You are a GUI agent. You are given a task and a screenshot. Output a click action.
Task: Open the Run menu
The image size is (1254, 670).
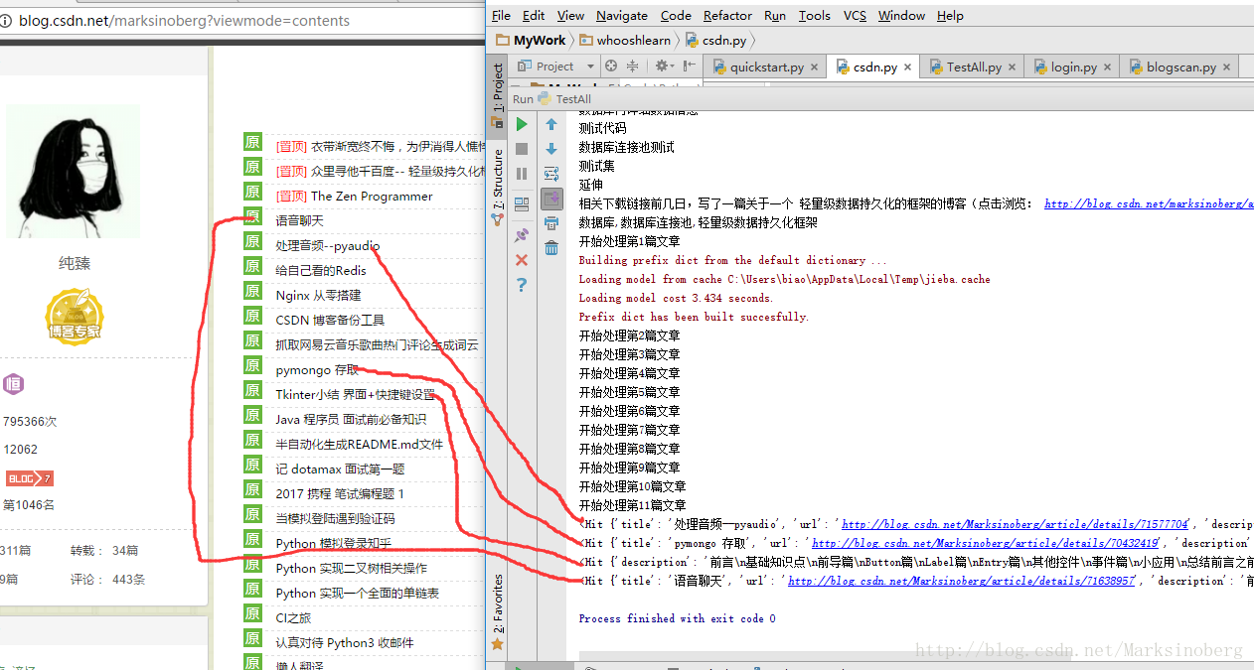[775, 15]
